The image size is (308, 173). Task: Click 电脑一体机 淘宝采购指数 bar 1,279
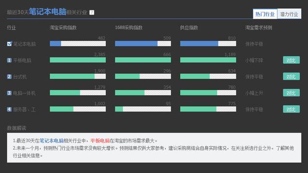pyautogui.click(x=78, y=93)
